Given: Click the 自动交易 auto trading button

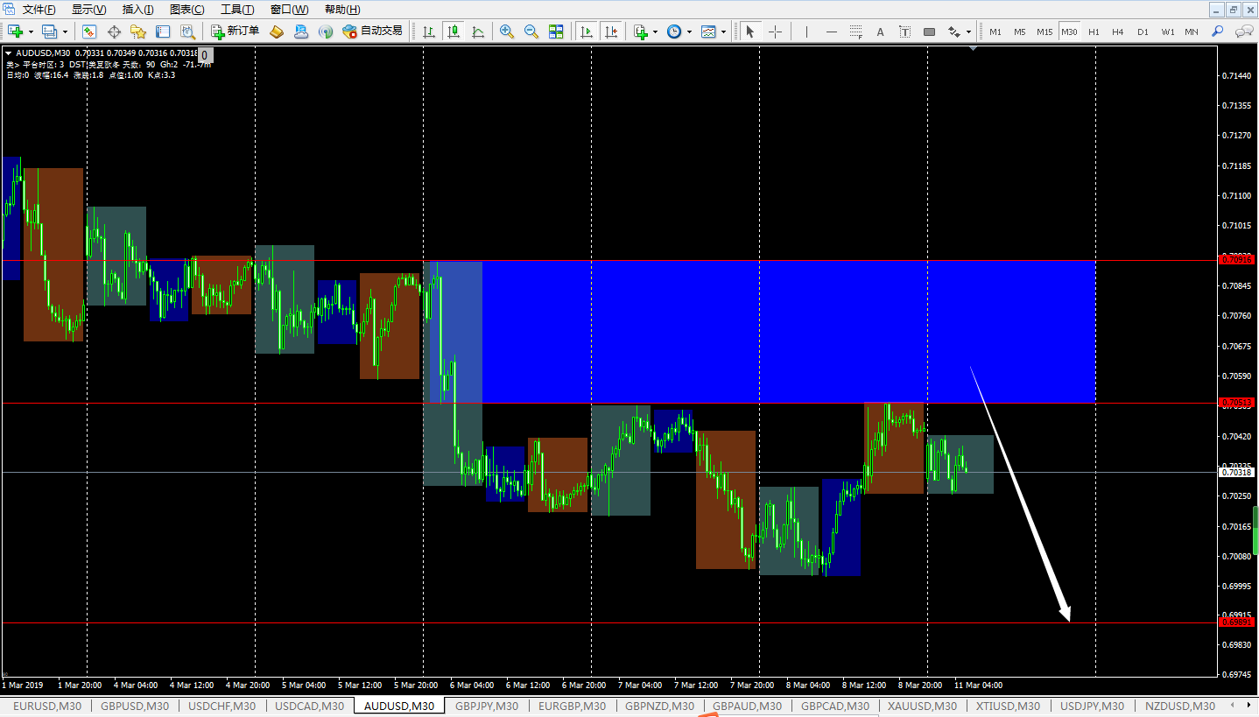Looking at the screenshot, I should 373,32.
